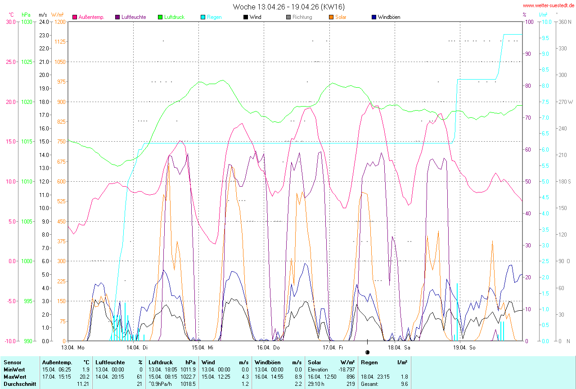Click the black Wind legend square
The height and width of the screenshot is (389, 576).
pos(246,18)
